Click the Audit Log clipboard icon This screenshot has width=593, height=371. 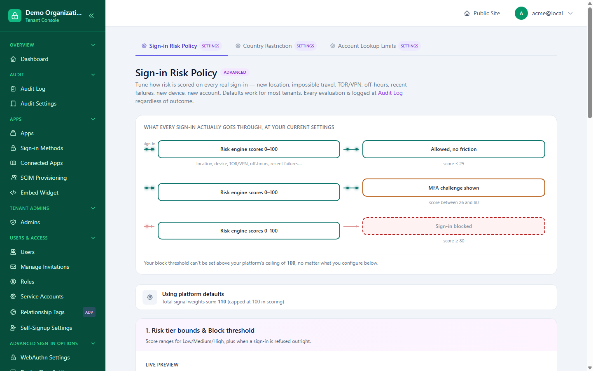13,89
